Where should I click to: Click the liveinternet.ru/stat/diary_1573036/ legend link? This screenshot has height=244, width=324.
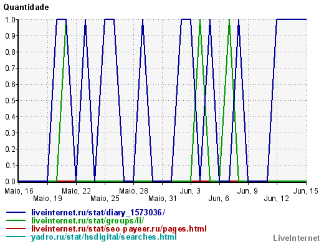pos(98,213)
